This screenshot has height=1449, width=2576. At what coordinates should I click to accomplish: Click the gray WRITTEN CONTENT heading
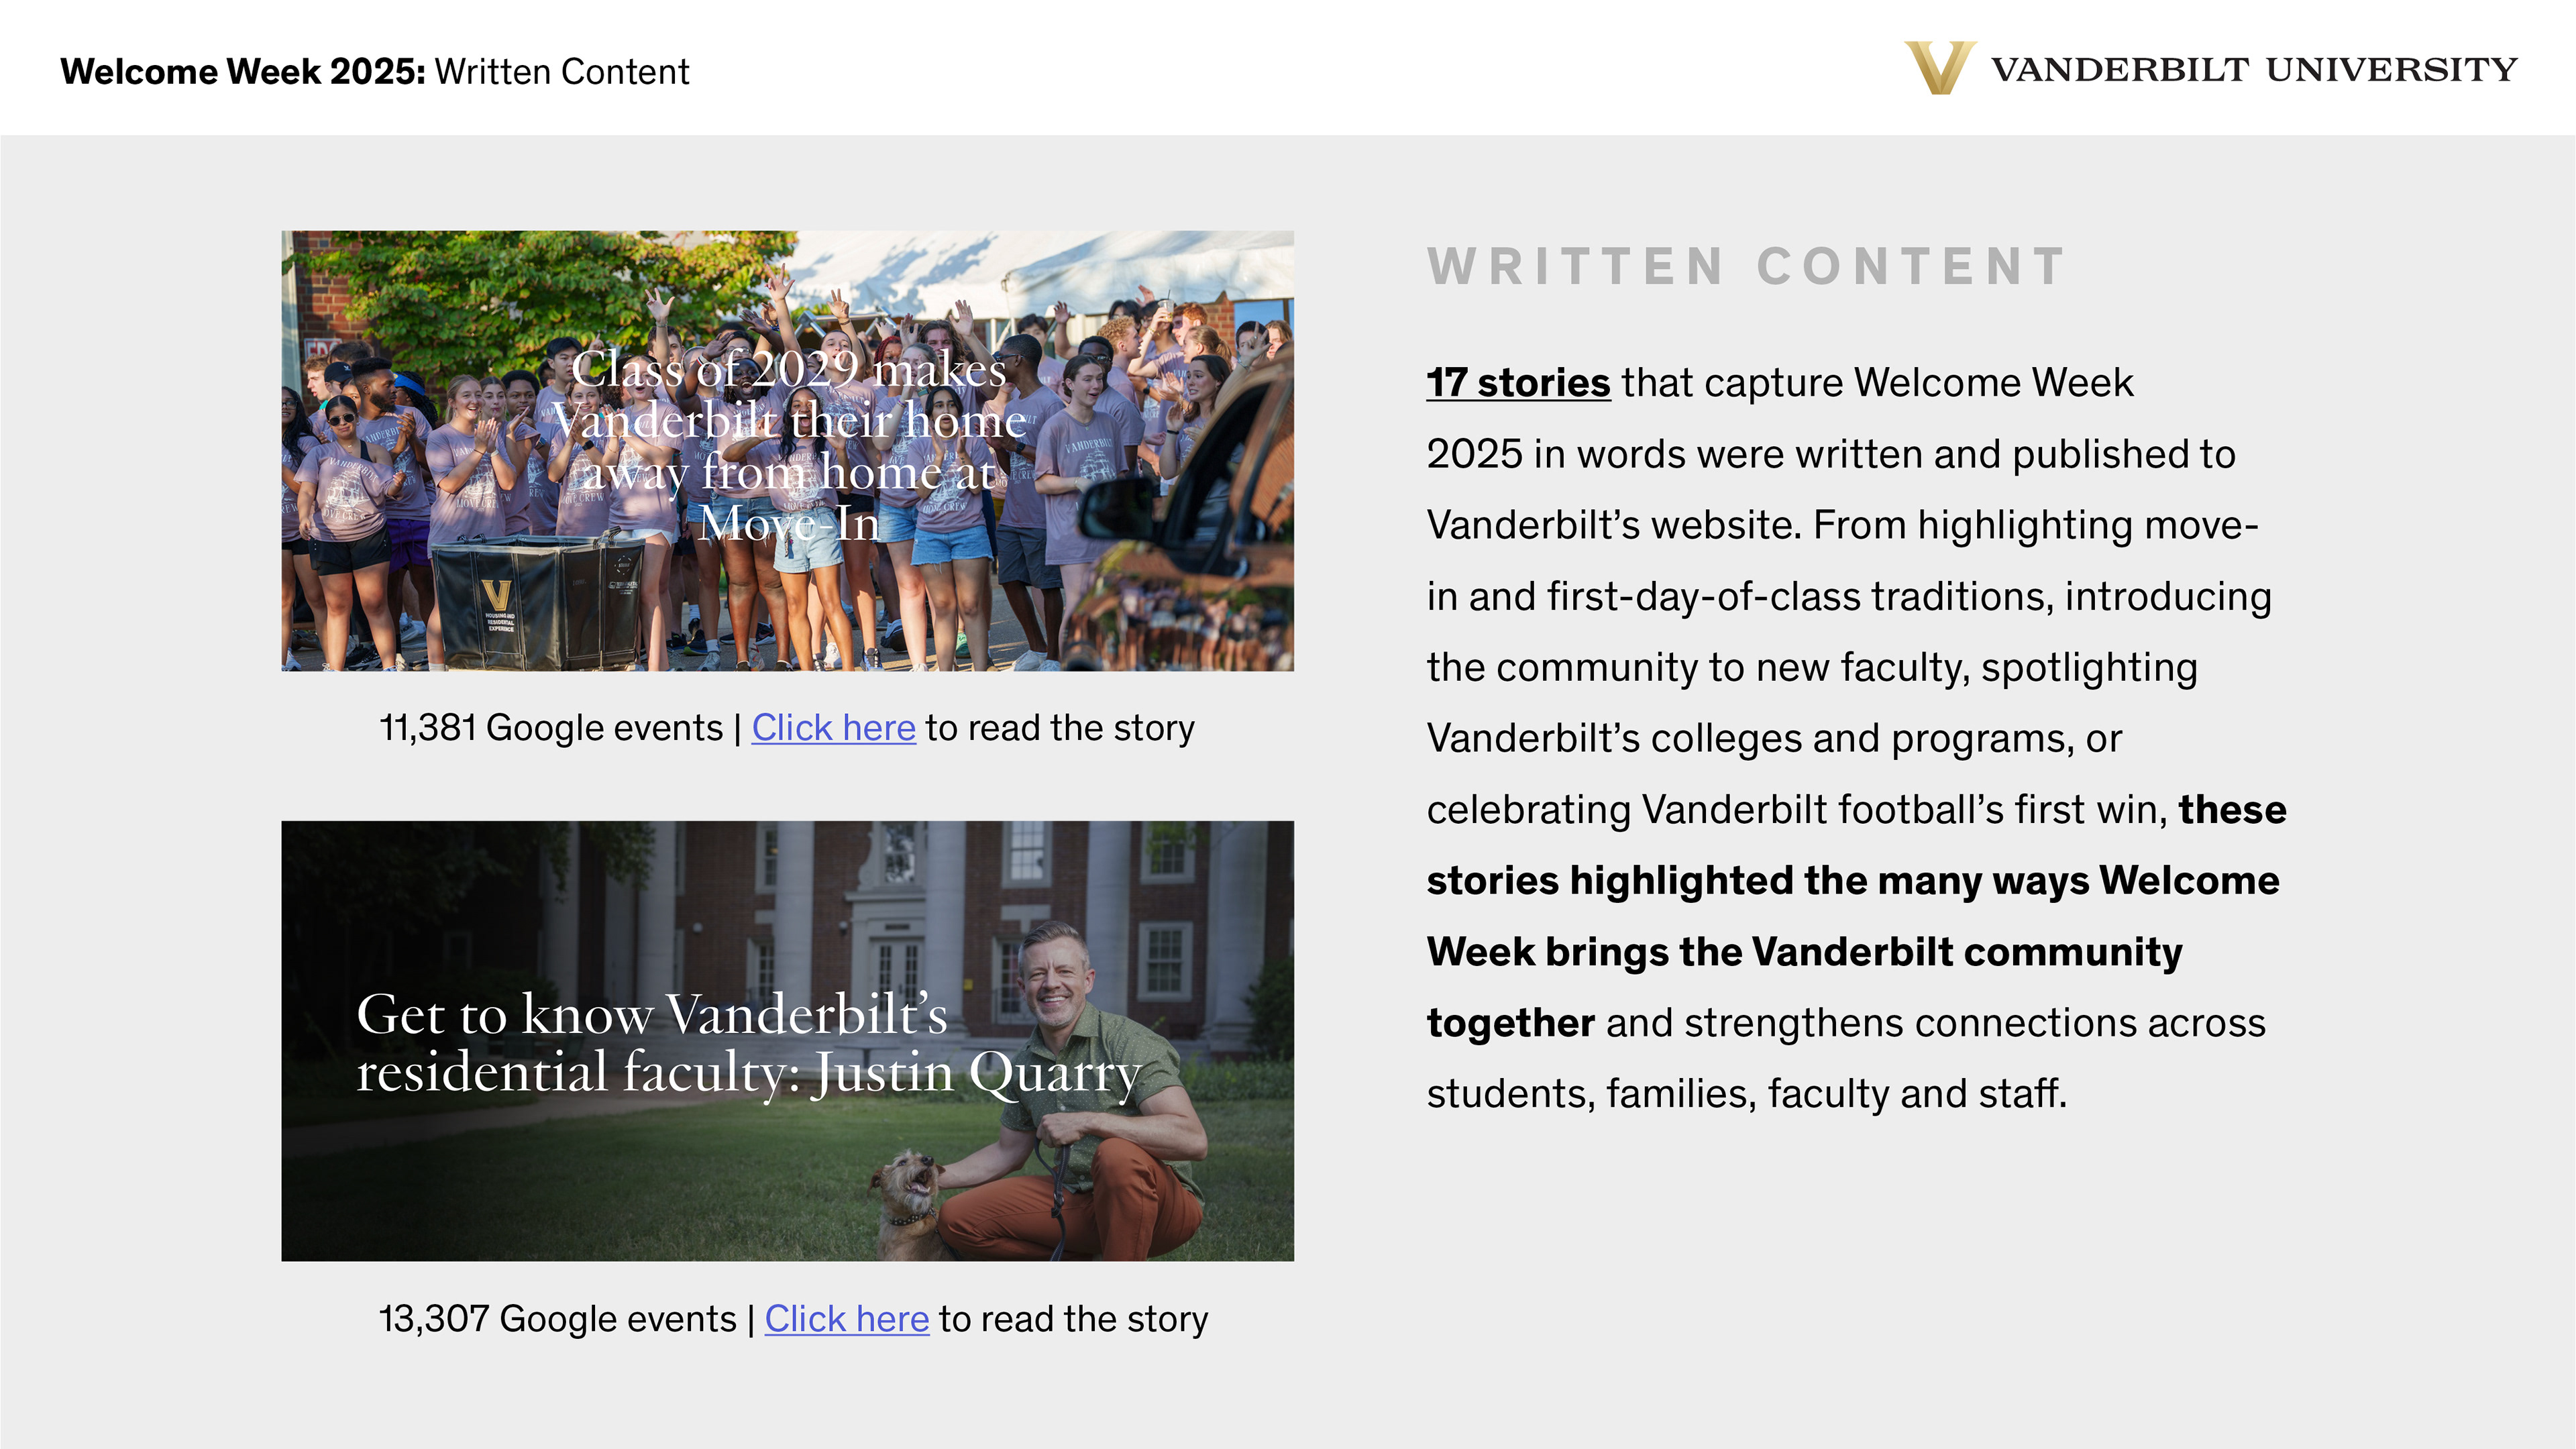click(1746, 267)
